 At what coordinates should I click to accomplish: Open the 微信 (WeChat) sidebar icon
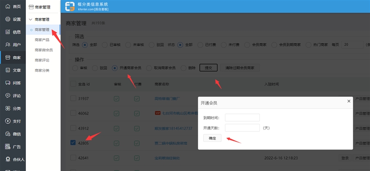pos(8,134)
